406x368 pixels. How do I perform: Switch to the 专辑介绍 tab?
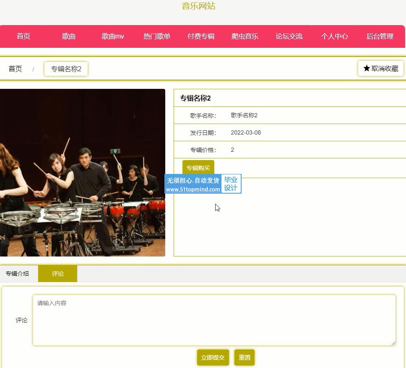(x=17, y=274)
